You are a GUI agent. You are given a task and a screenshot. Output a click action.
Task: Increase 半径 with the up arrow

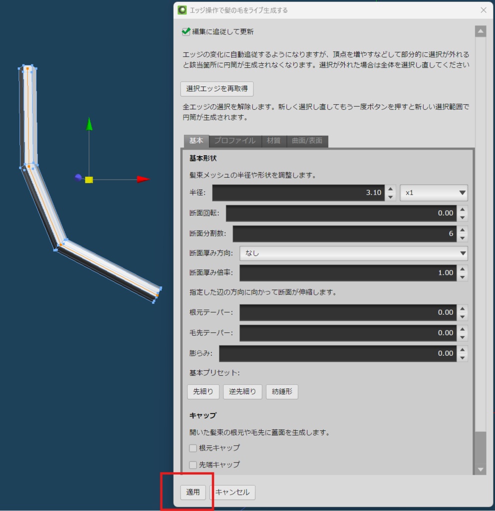(x=390, y=189)
